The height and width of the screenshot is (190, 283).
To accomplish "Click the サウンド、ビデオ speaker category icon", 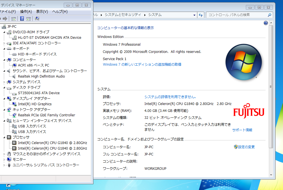I will (9, 71).
